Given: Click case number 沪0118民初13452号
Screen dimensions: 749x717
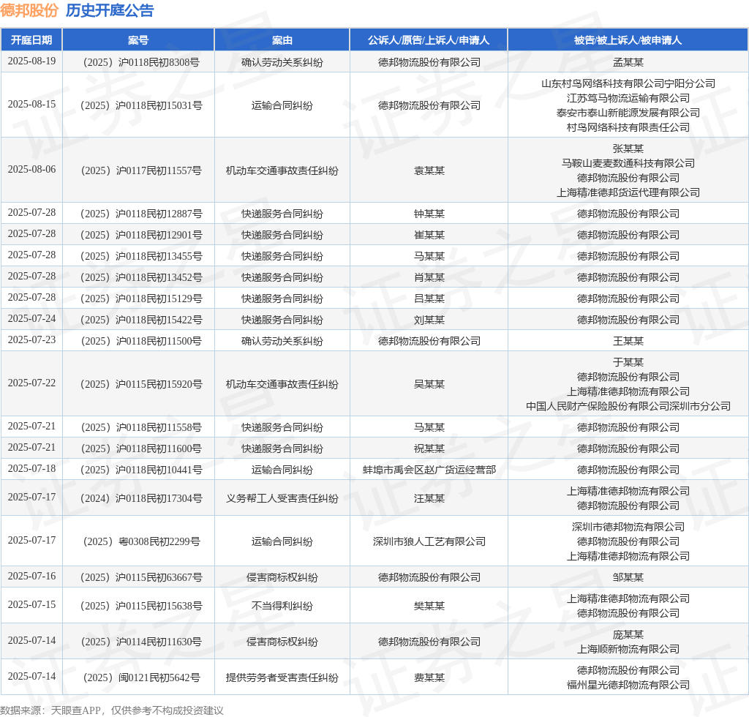Looking at the screenshot, I should [141, 277].
